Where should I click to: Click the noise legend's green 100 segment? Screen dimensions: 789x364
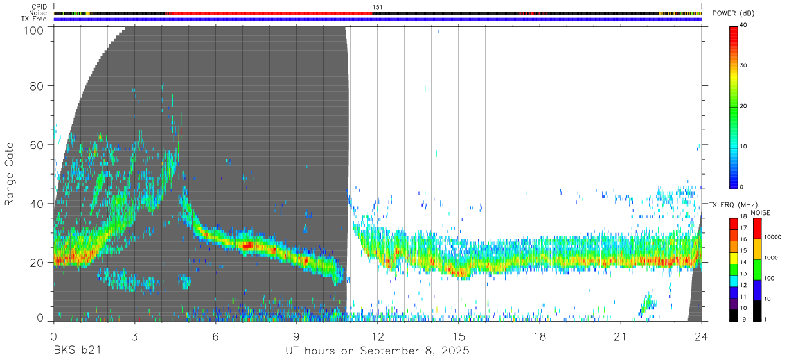pos(758,270)
